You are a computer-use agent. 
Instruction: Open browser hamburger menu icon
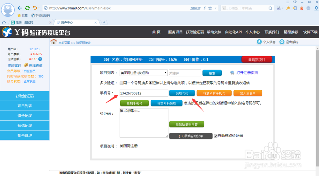tap(288, 2)
